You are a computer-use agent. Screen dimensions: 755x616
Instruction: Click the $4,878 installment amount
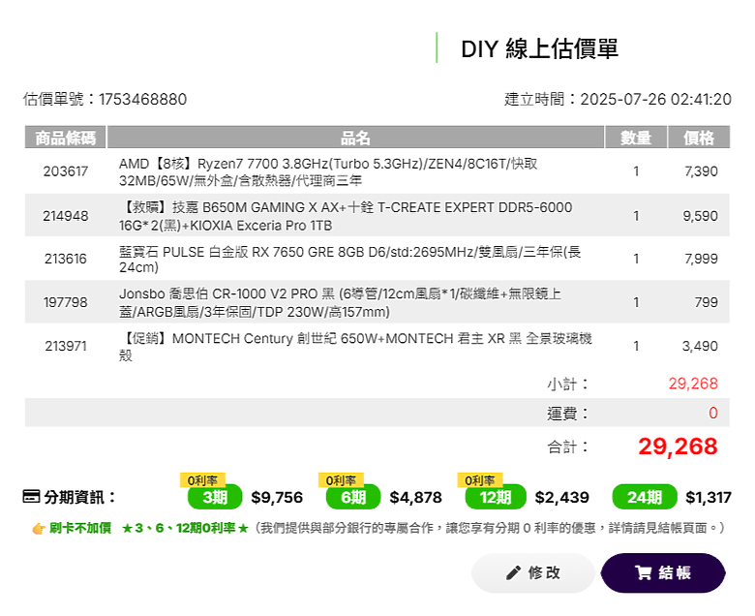[415, 498]
